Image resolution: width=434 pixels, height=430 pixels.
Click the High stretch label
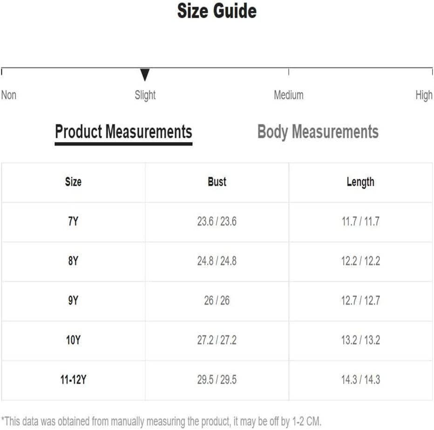tap(424, 95)
